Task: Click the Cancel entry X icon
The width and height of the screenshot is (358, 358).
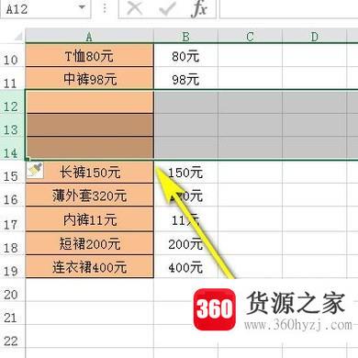Action: 135,8
